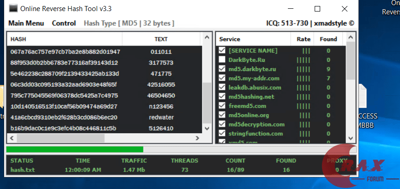400x189 pixels.
Task: Click the file icon on the desktop
Action: tap(363, 96)
